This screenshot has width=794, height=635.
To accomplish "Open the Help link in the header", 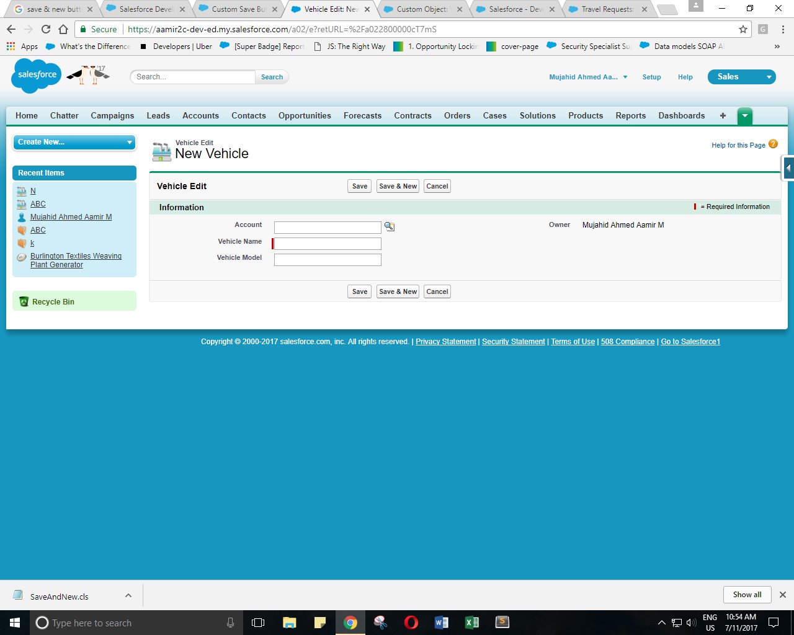I will coord(685,77).
